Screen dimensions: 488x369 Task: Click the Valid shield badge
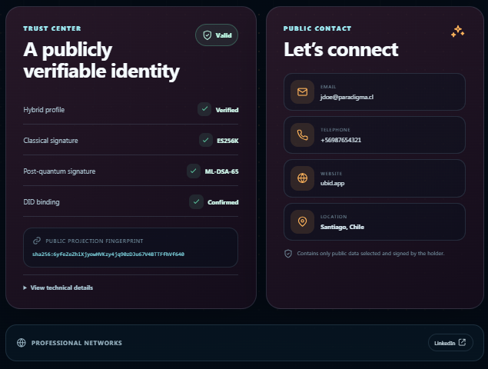[217, 35]
